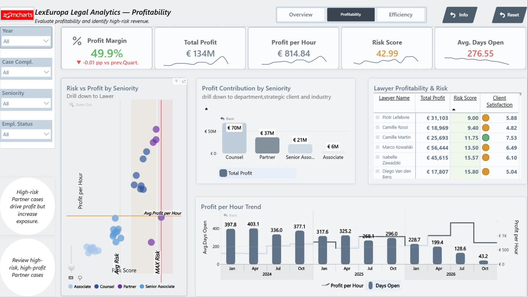This screenshot has width=528, height=297.
Task: Click the Reset button
Action: 509,15
